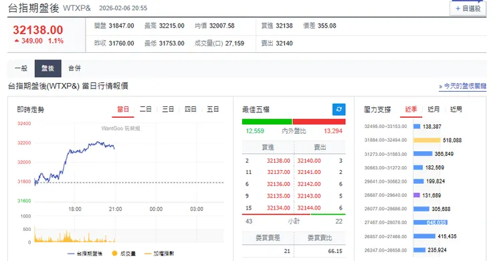Click the 價差 355.08 value
This screenshot has width=495, height=261.
[x=326, y=26]
